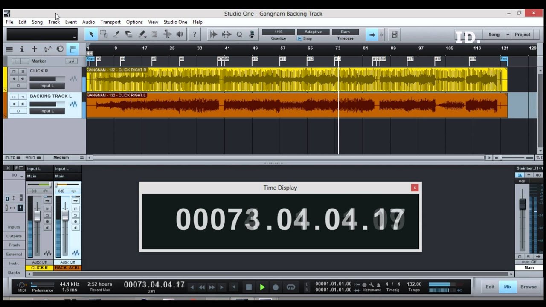This screenshot has width=546, height=307.
Task: Click the record button in transport
Action: coord(276,287)
